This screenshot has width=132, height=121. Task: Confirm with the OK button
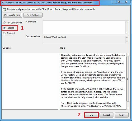click(91, 115)
